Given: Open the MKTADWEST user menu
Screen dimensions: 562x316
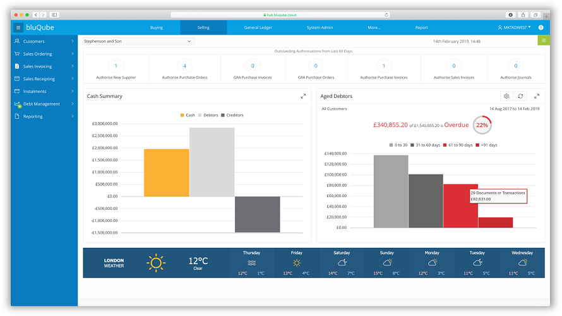Looking at the screenshot, I should point(515,28).
